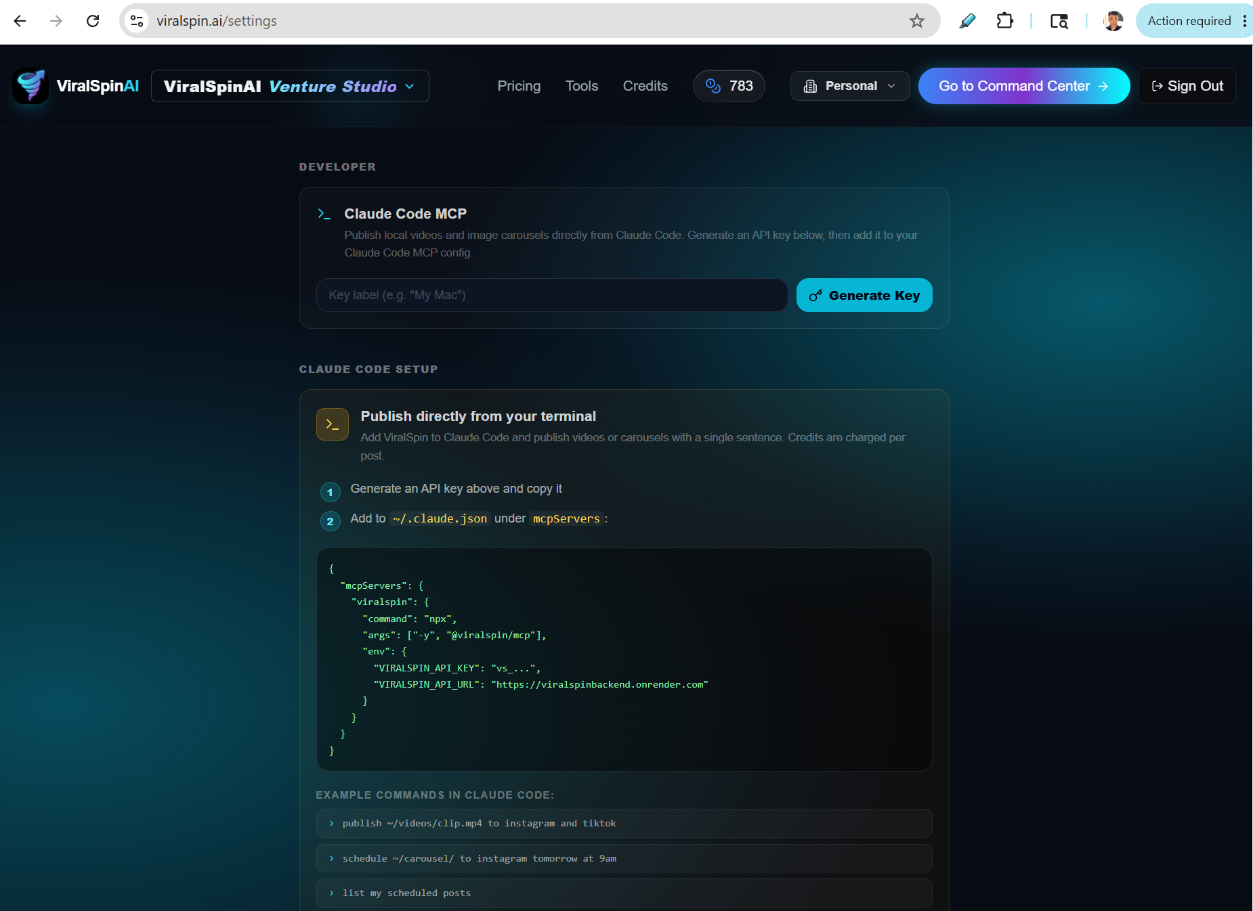Click step 1 Generate an API key text
This screenshot has width=1253, height=911.
coord(456,489)
